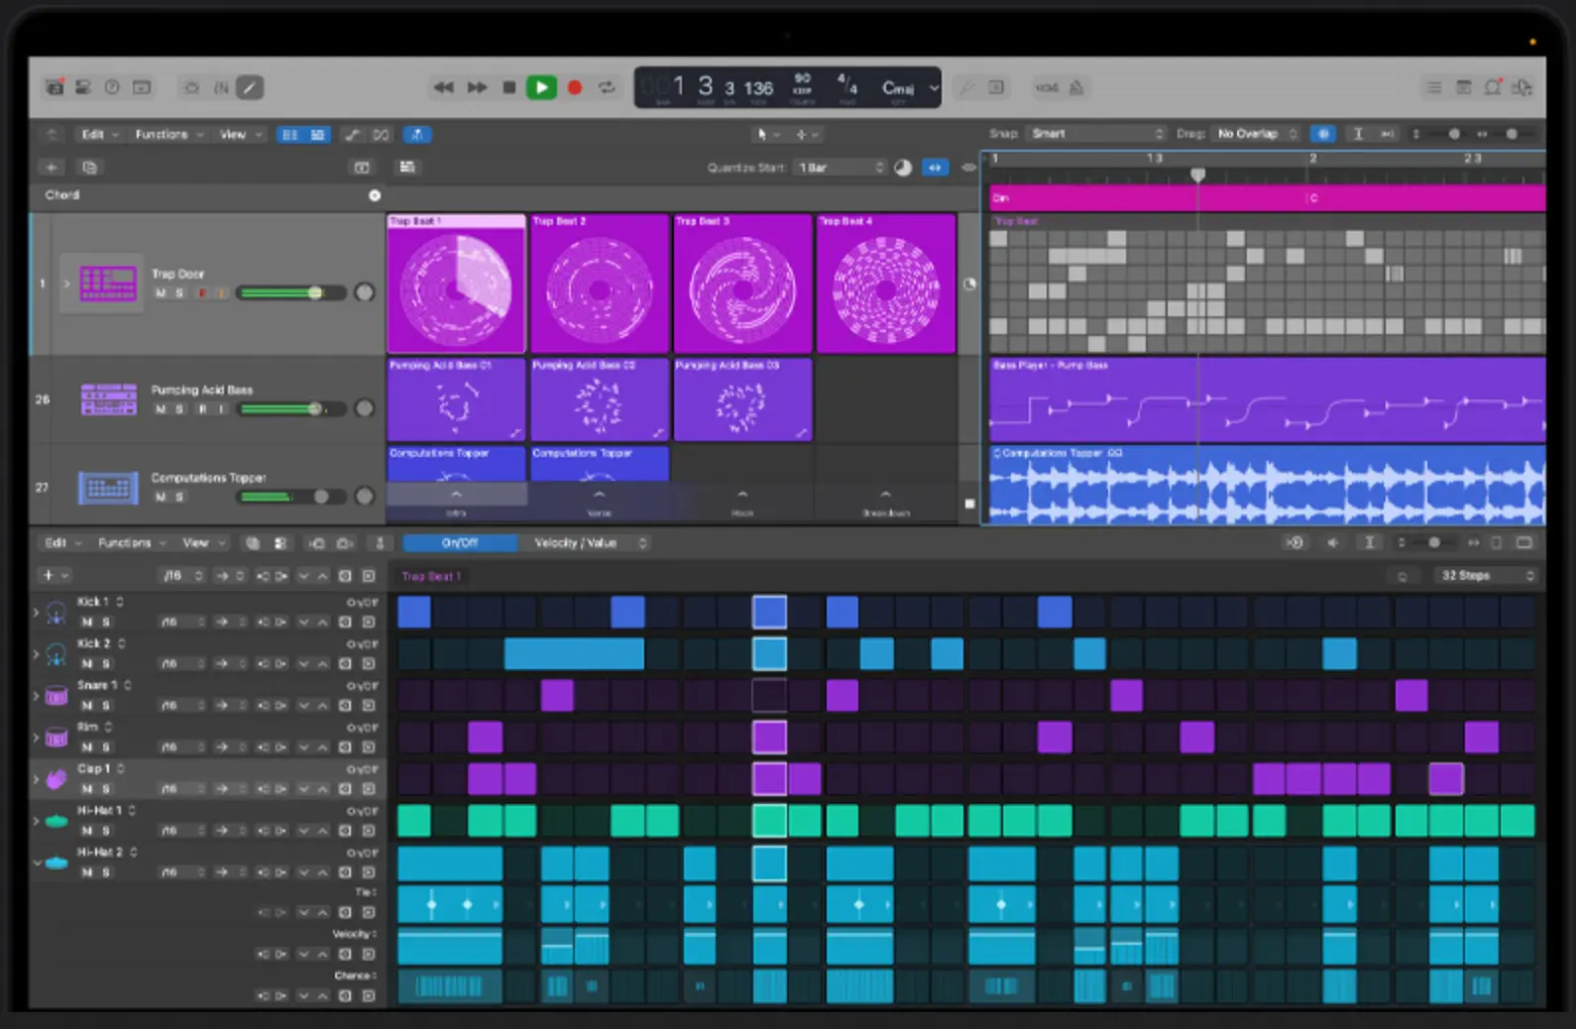The width and height of the screenshot is (1576, 1029).
Task: Open the Velocity / Value mode dropdown
Action: (585, 542)
